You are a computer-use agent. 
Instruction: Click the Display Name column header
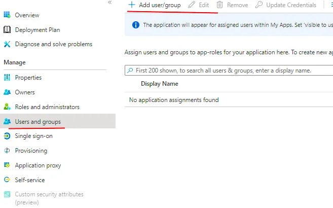160,84
